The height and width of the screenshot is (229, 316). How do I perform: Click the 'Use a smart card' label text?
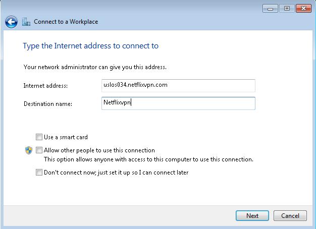tap(66, 137)
